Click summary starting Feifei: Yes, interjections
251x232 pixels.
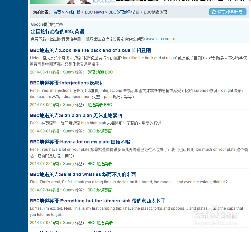137,94
